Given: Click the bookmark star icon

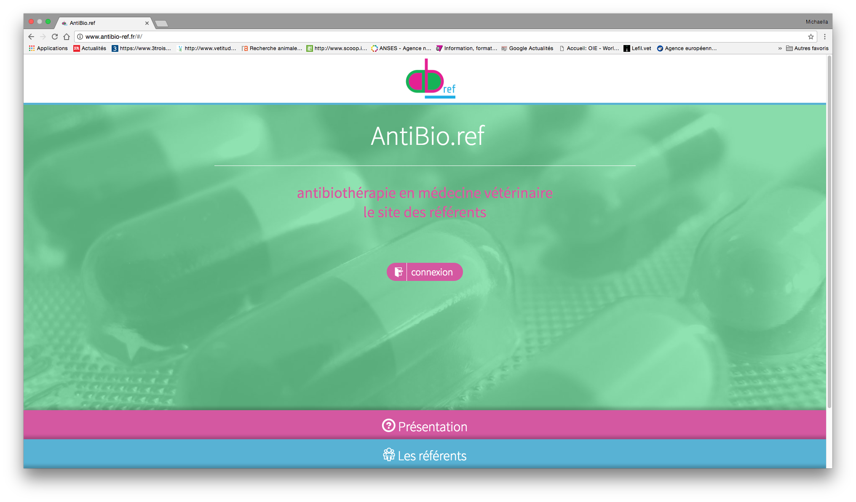Looking at the screenshot, I should 810,37.
